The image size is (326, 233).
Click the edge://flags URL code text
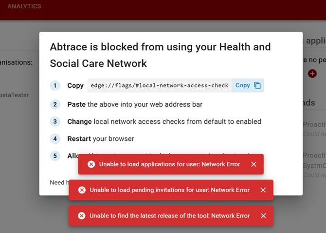(160, 85)
